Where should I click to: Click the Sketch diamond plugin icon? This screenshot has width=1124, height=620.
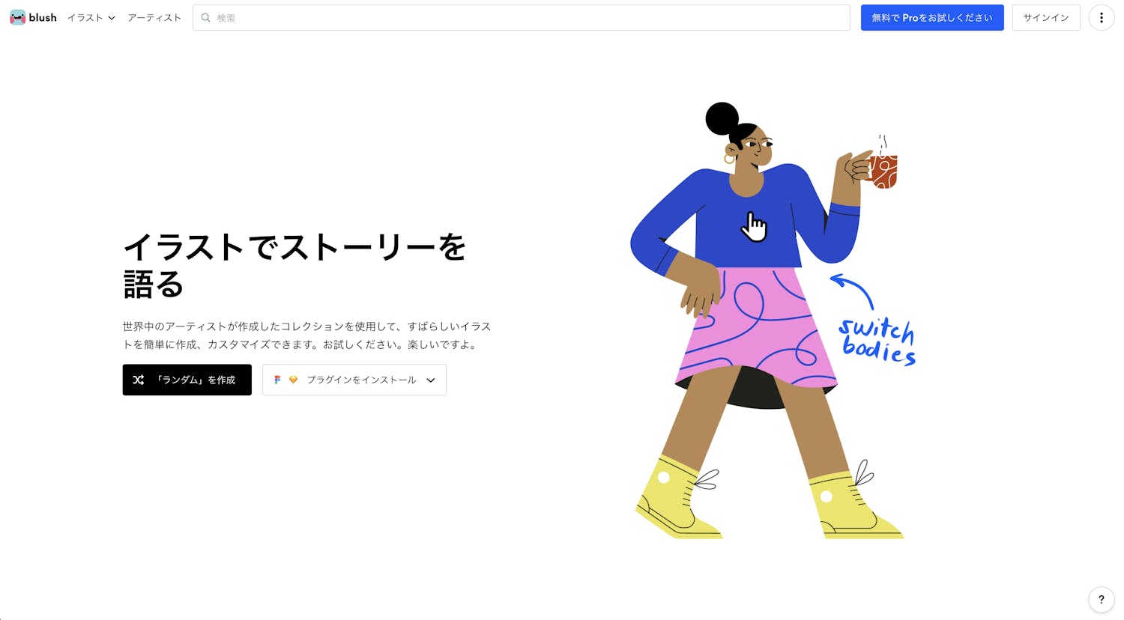(293, 380)
